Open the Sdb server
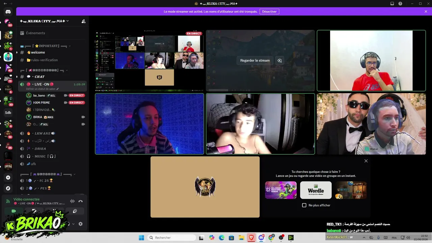The height and width of the screenshot is (243, 432). tap(8, 113)
